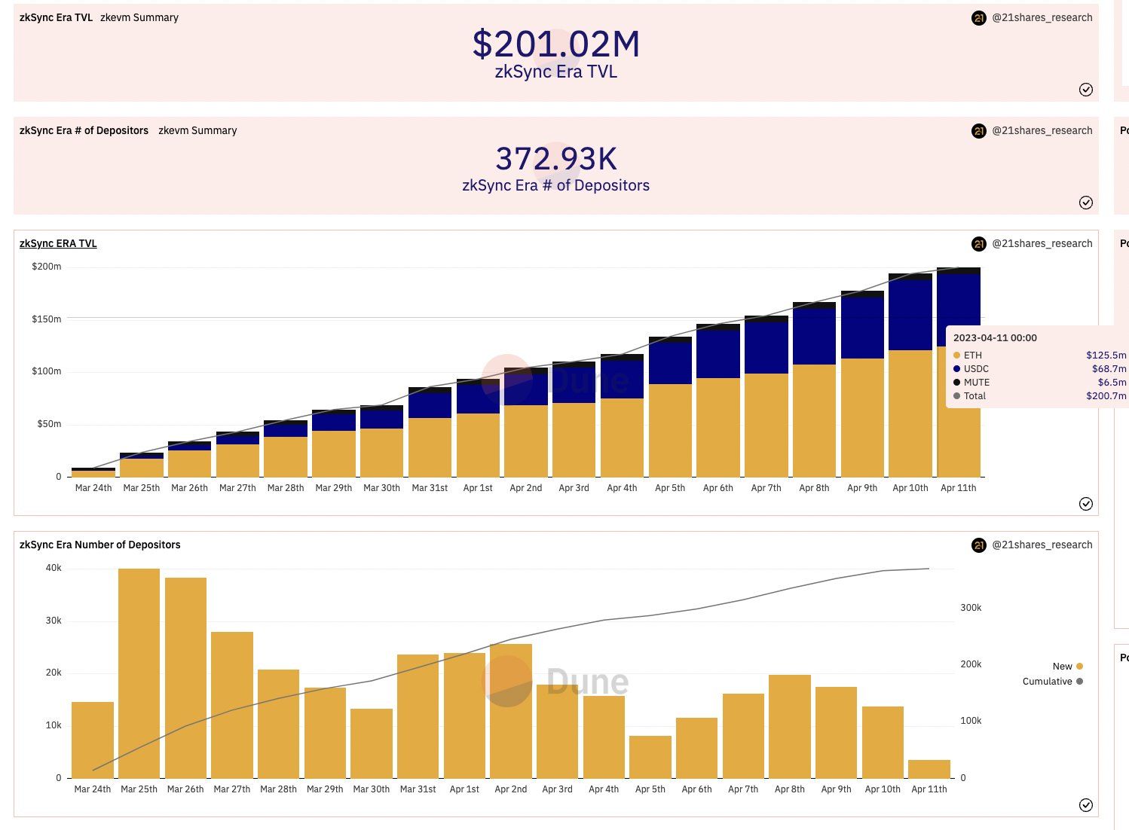Screen dimensions: 1129x830
Task: Open the @21shares_research link in the Number of Depositors chart panel
Action: pos(1042,545)
